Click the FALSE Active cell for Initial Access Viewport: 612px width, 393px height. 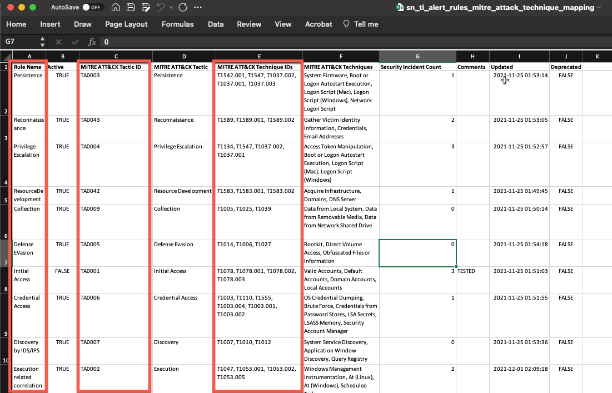click(62, 280)
